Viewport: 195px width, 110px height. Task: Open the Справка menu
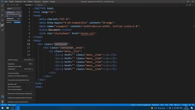pyautogui.click(x=52, y=2)
